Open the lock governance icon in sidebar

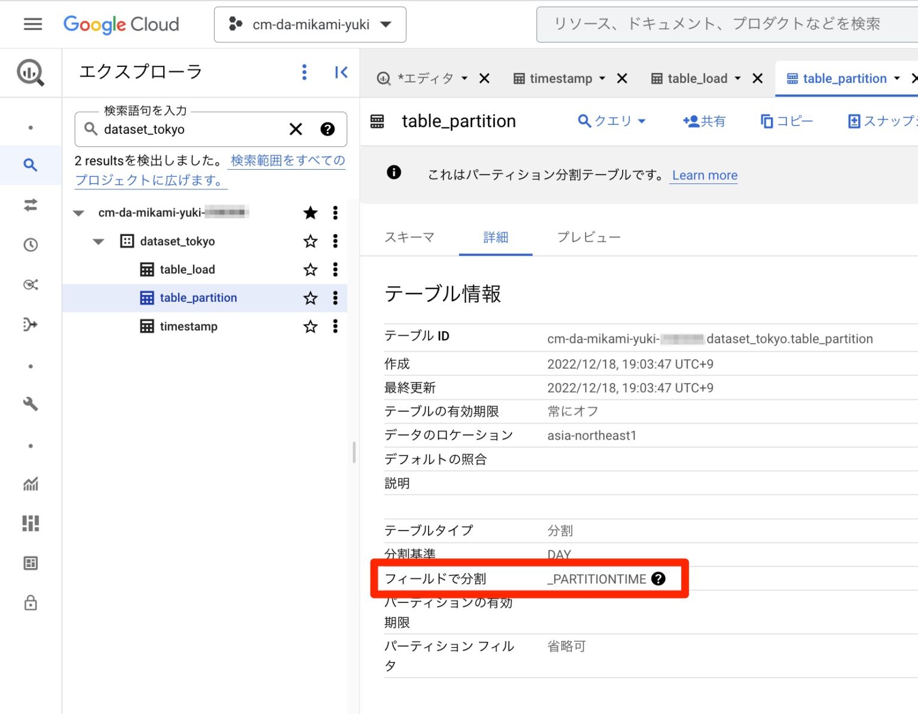point(30,603)
